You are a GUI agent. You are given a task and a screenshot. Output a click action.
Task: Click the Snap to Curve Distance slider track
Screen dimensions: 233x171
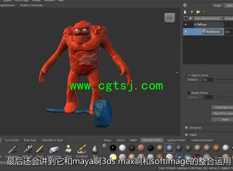pos(224,79)
